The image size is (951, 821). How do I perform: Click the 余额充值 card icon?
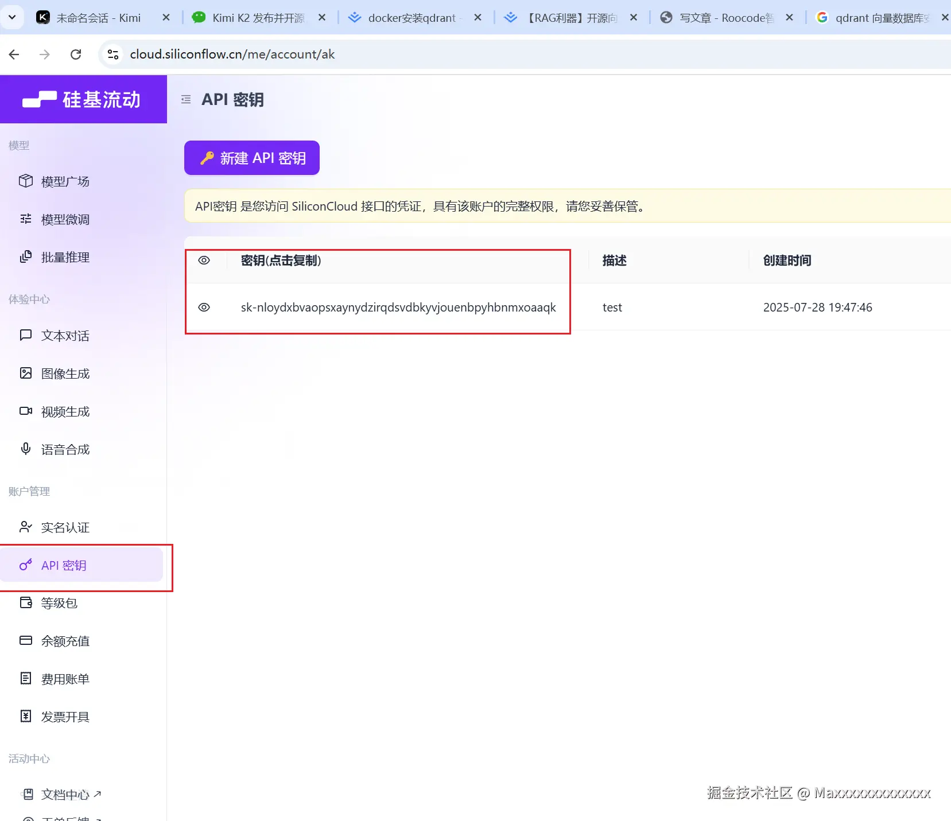pos(26,641)
